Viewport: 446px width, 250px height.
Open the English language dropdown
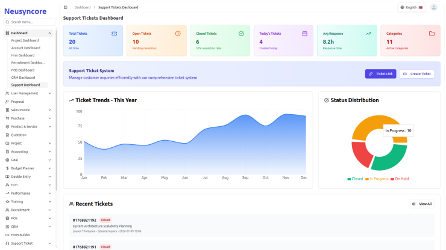[412, 7]
